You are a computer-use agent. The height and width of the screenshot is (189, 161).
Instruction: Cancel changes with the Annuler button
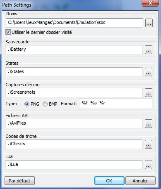pos(140,181)
